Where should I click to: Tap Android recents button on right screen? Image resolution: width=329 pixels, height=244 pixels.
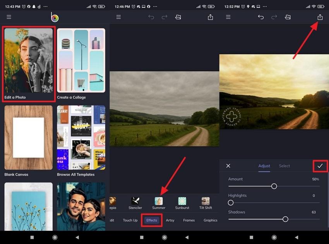[x=251, y=237]
